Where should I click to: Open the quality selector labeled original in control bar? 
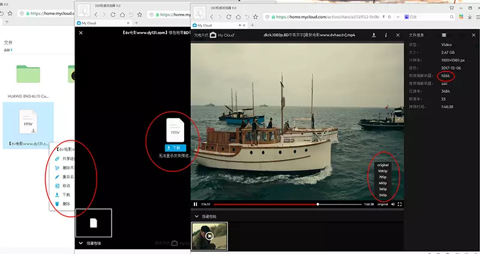click(383, 204)
